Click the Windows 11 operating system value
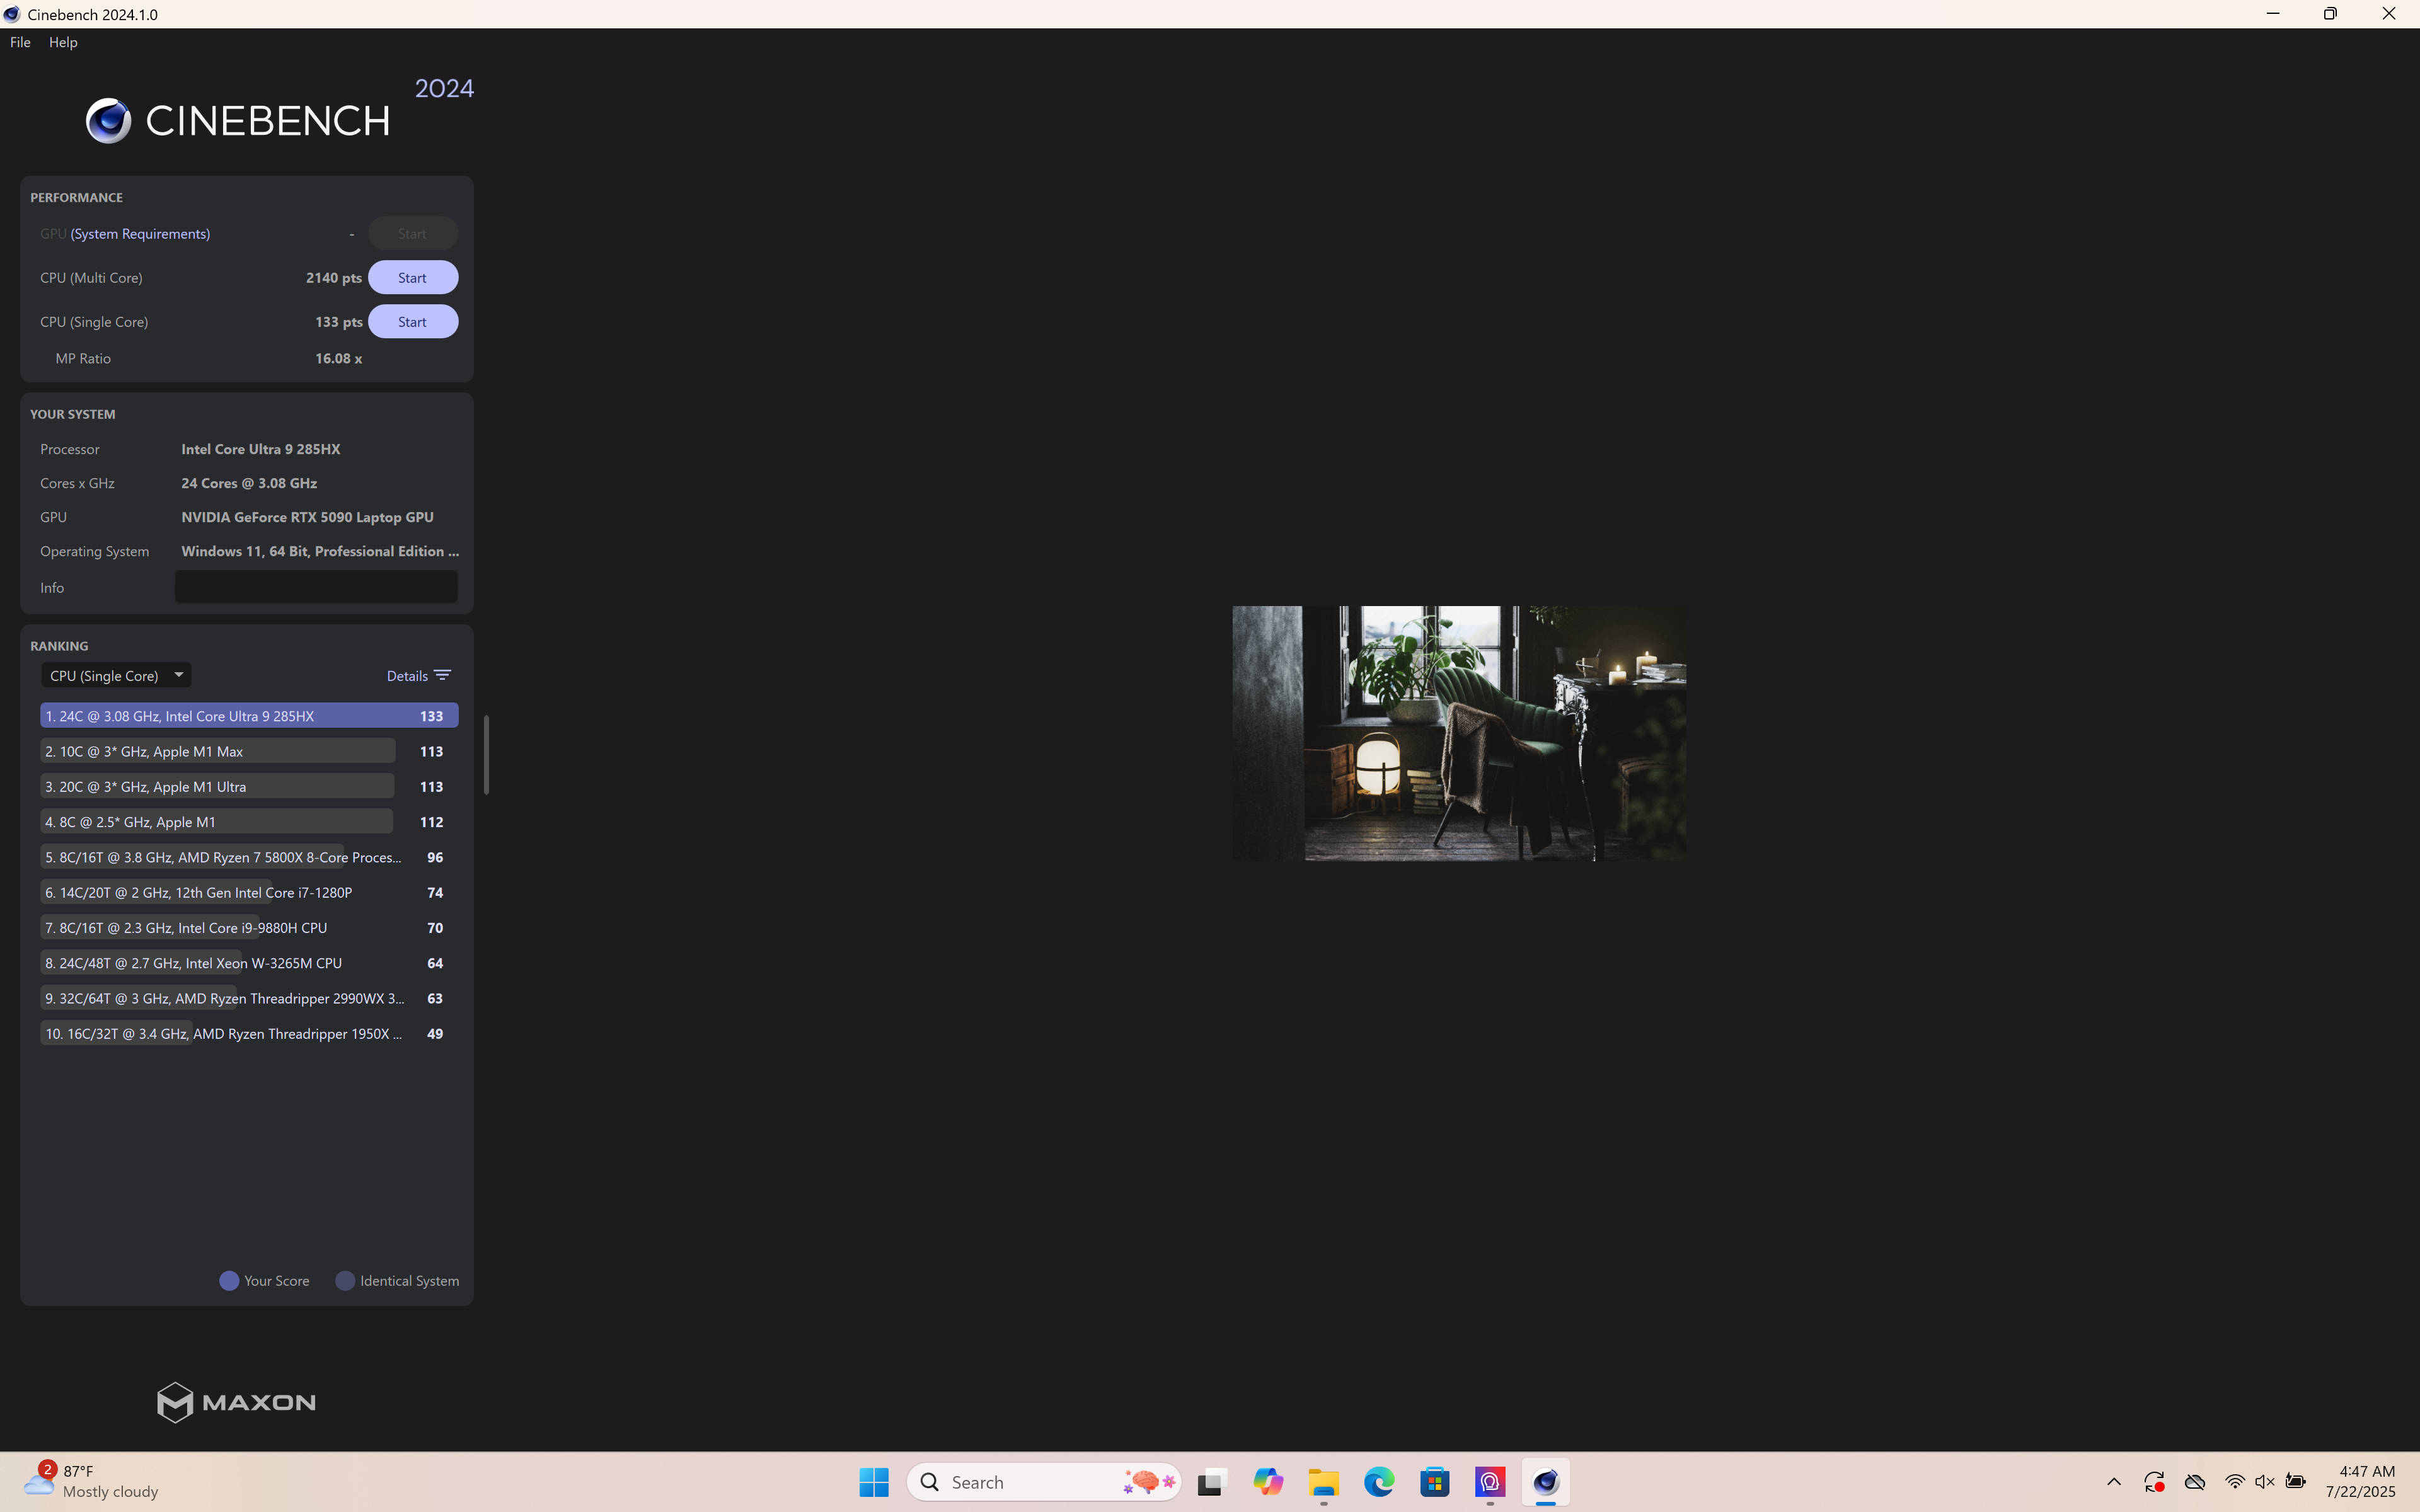Viewport: 2420px width, 1512px height. pos(320,551)
